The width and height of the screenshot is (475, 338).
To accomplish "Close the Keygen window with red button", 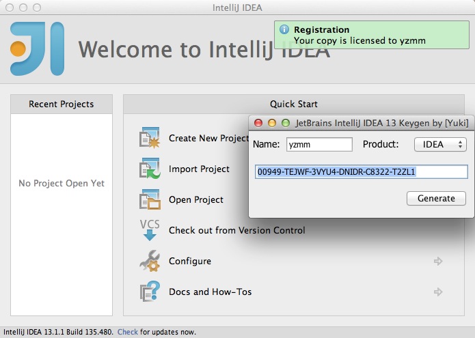I will (258, 123).
